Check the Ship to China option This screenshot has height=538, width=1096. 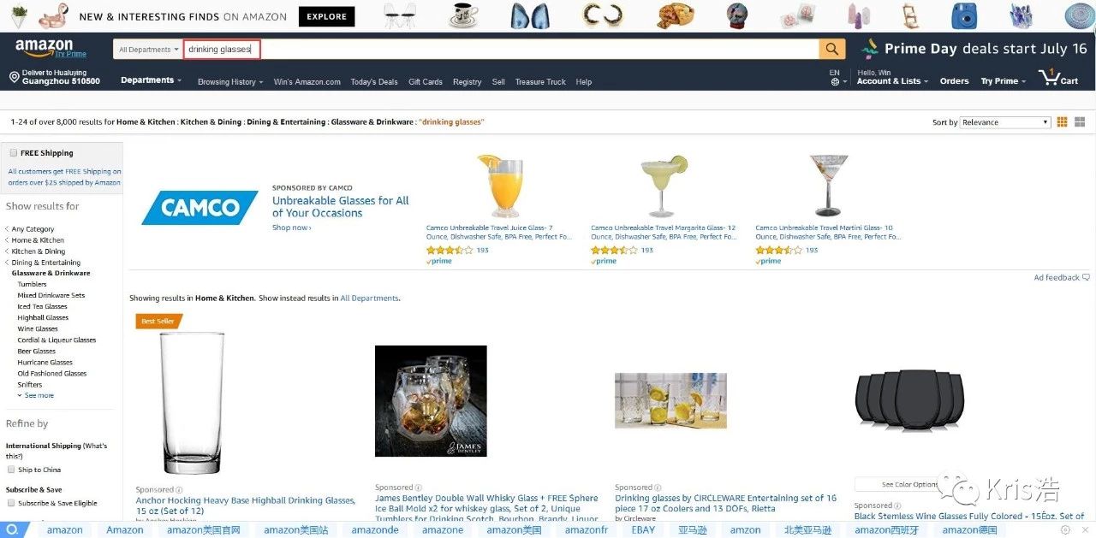(11, 470)
